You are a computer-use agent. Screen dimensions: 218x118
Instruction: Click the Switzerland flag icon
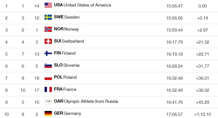(x=48, y=41)
